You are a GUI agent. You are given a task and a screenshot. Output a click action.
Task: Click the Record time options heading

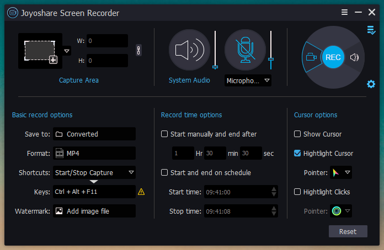coord(191,115)
